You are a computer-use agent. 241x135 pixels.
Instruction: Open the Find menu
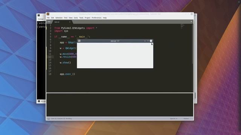point(66,18)
